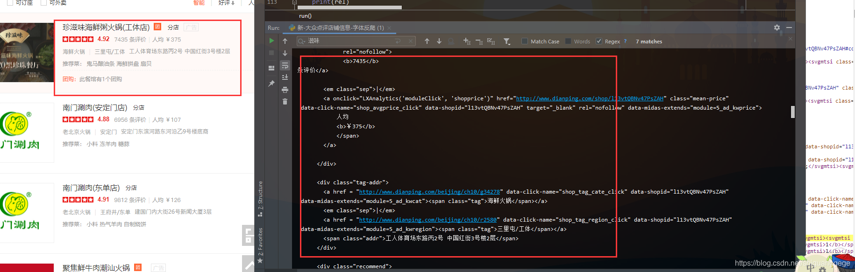Click the up stack trace arrow icon
The height and width of the screenshot is (272, 855).
[x=285, y=41]
